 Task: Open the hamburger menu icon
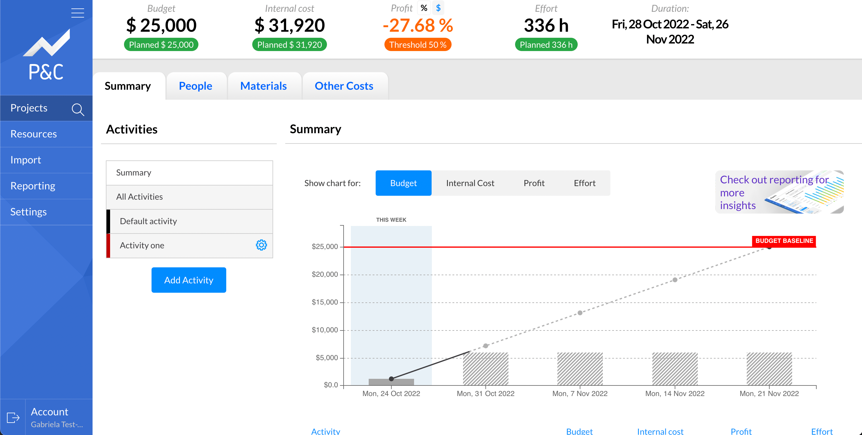tap(77, 13)
